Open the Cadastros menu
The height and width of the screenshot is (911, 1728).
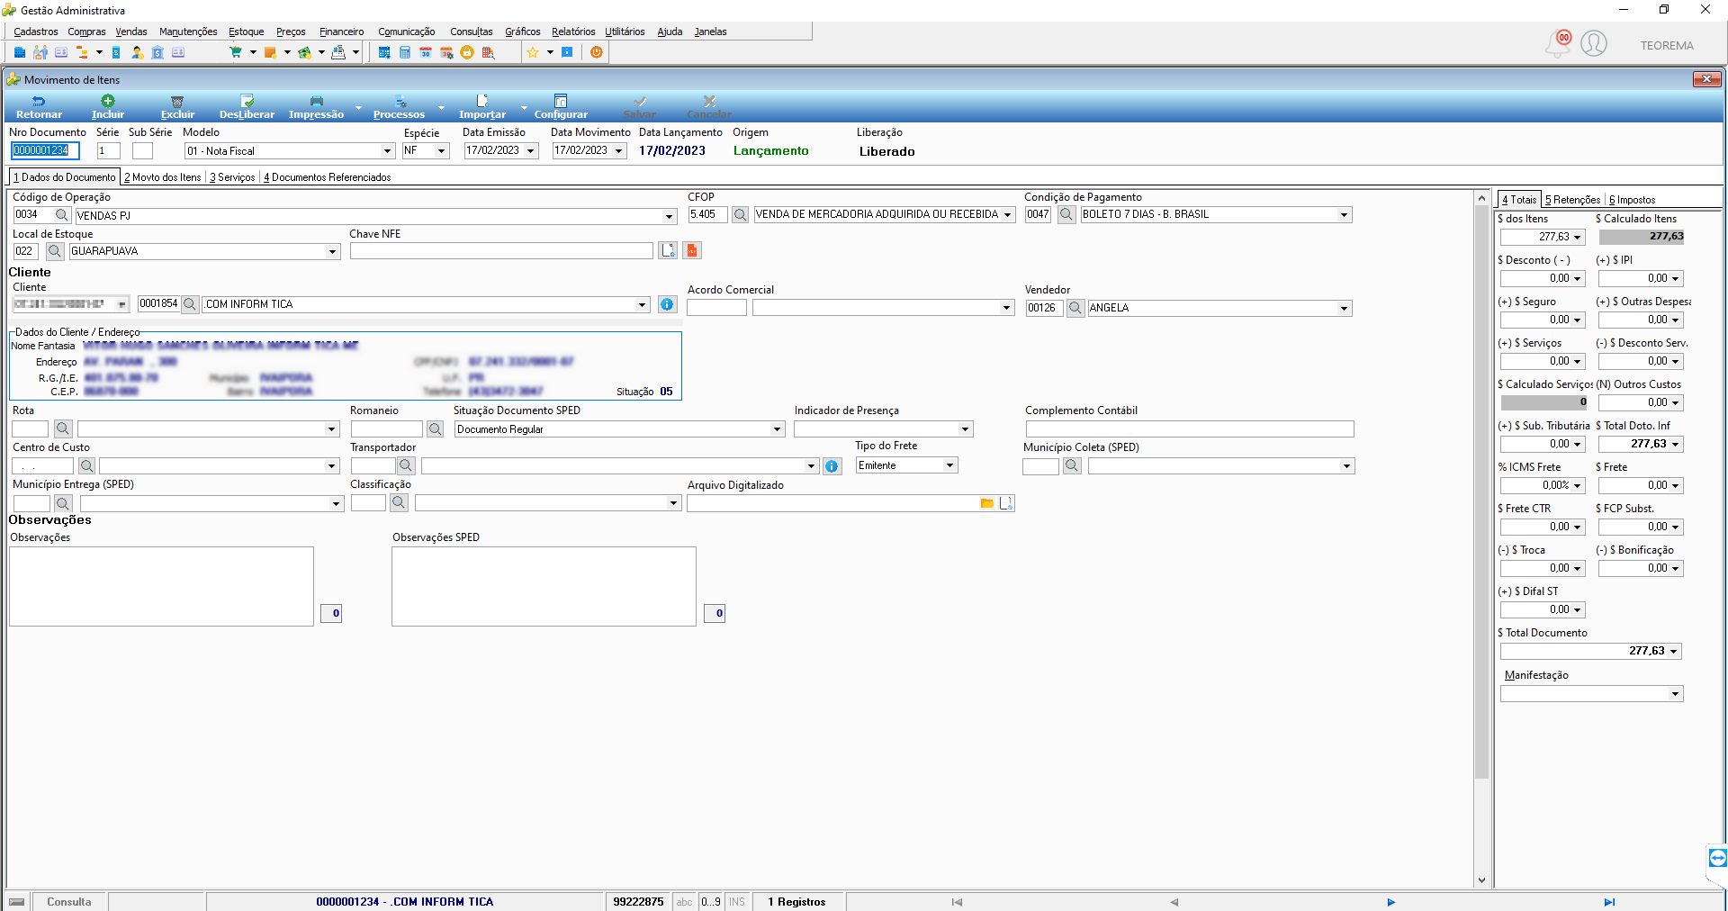[x=36, y=32]
